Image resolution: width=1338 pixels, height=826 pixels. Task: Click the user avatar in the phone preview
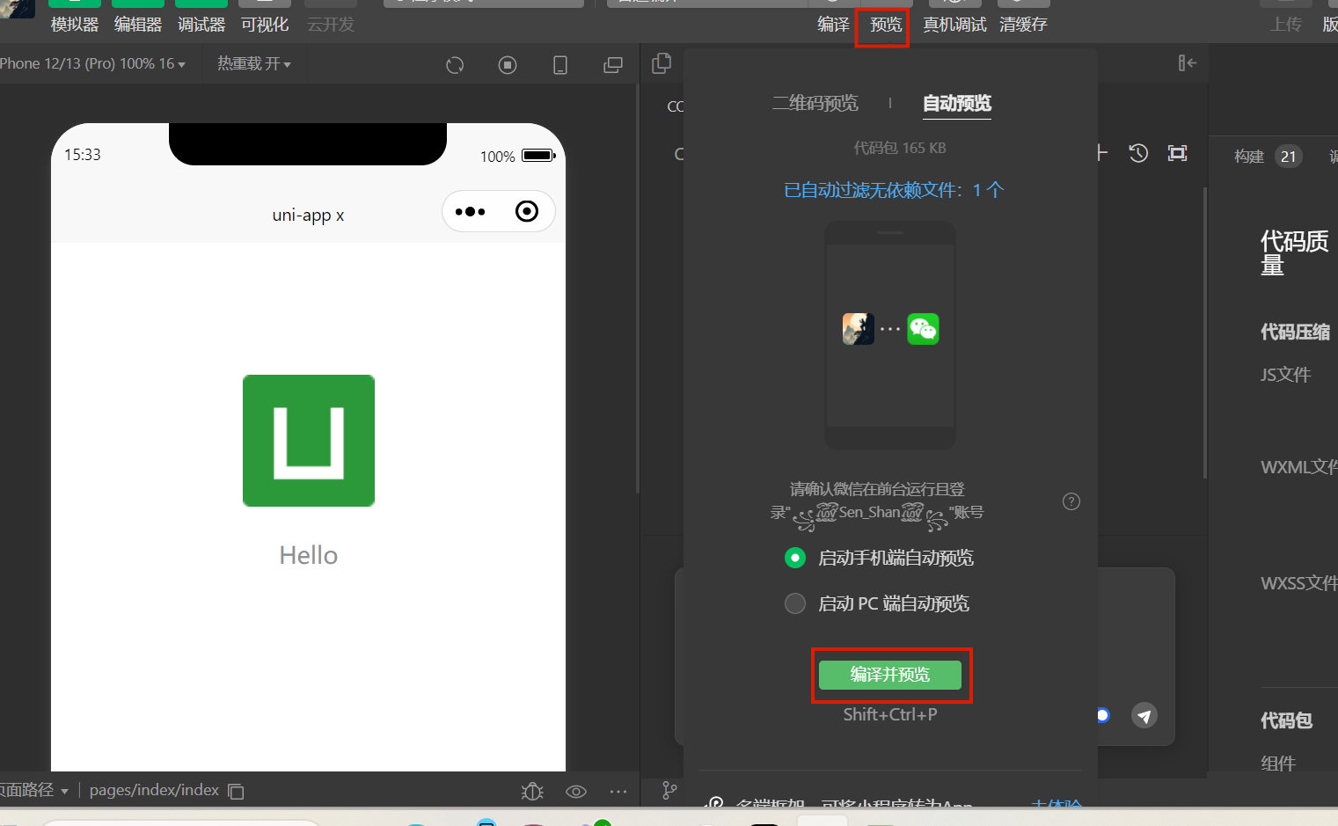[x=859, y=329]
